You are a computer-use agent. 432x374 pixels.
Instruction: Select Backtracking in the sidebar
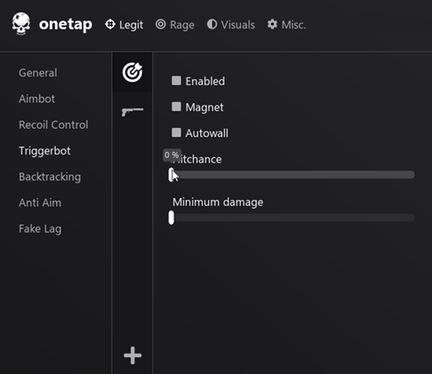point(50,177)
